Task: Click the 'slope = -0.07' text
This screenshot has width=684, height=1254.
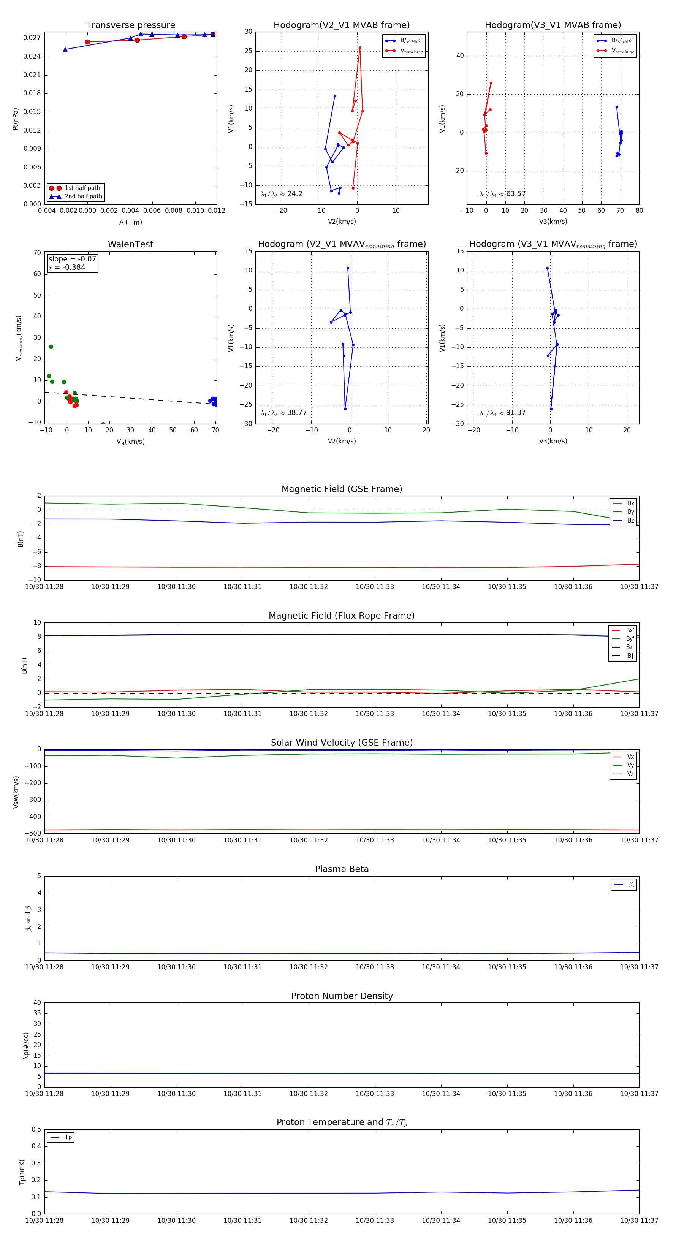Action: [72, 259]
